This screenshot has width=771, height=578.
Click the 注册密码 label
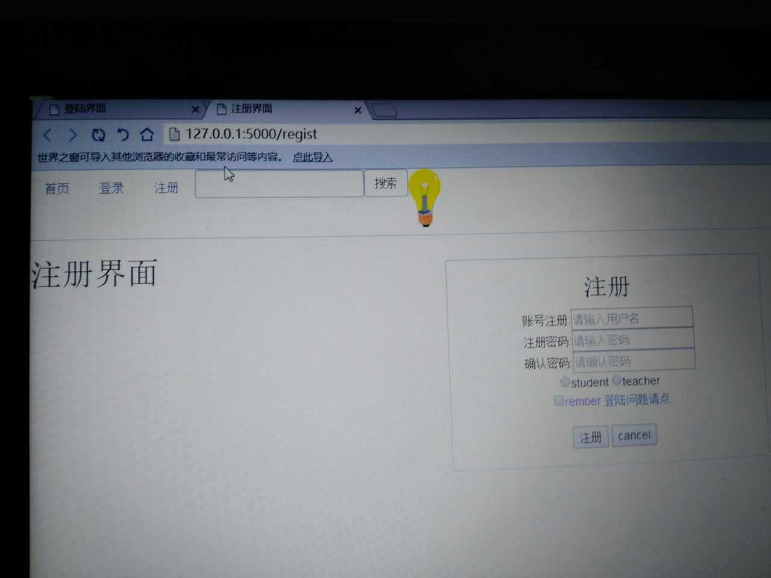pyautogui.click(x=546, y=342)
